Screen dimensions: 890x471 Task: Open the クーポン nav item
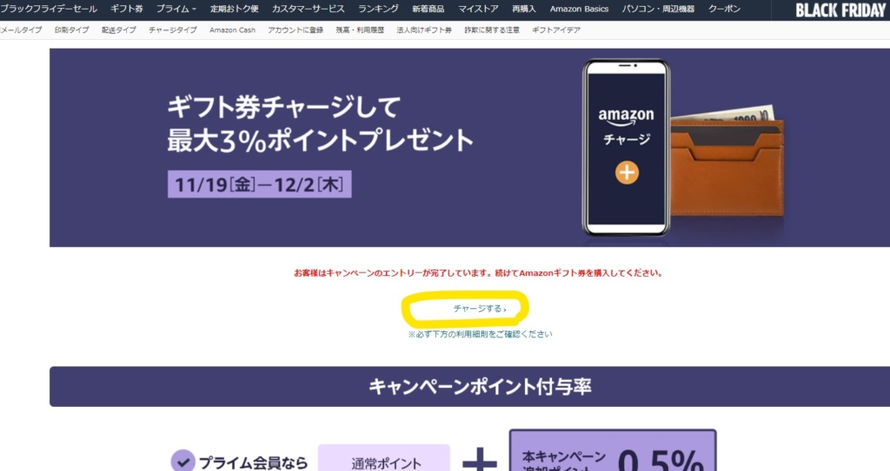(724, 9)
